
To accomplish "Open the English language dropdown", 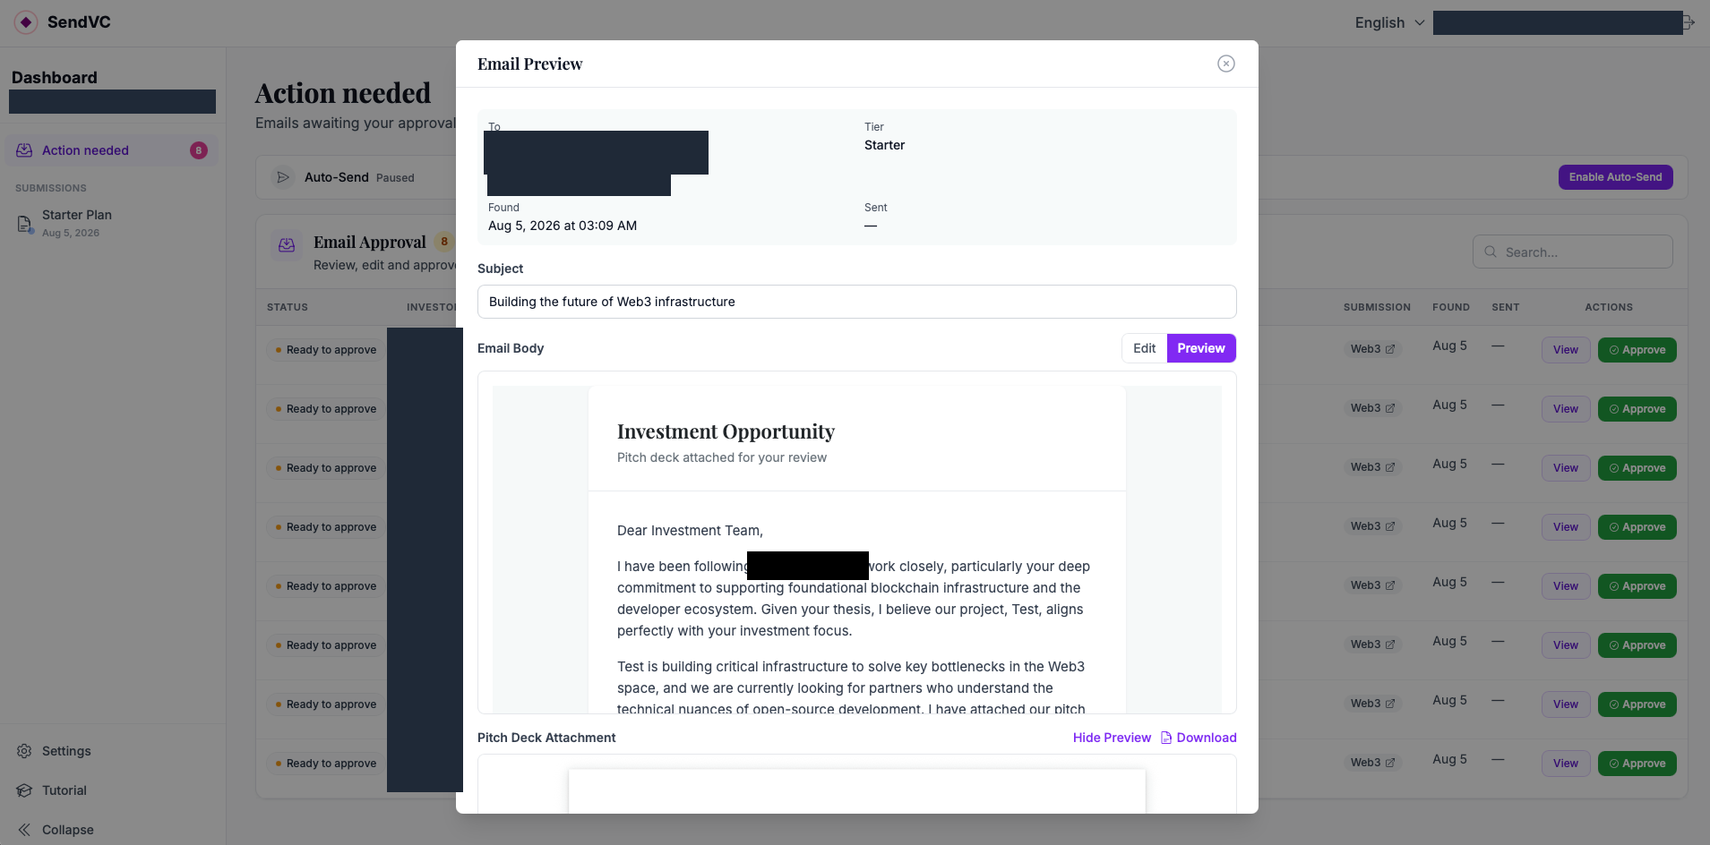I will pyautogui.click(x=1389, y=22).
